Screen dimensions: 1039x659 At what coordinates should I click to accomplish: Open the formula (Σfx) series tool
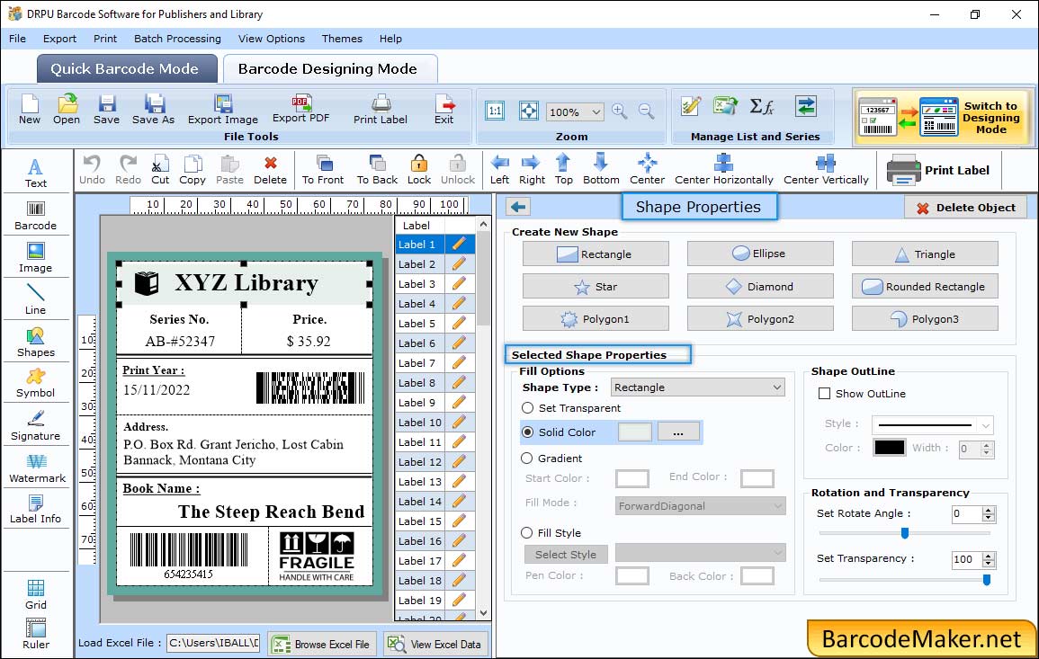point(762,106)
